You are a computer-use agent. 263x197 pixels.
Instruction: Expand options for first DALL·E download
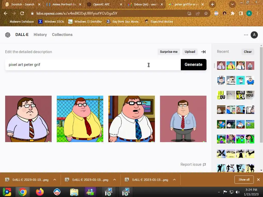(55, 180)
